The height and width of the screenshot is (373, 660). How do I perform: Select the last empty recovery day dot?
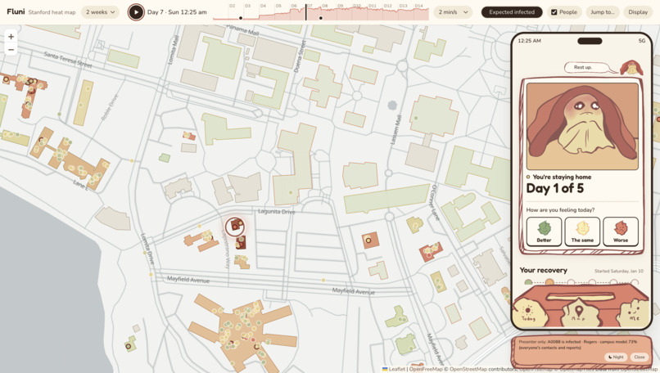635,282
